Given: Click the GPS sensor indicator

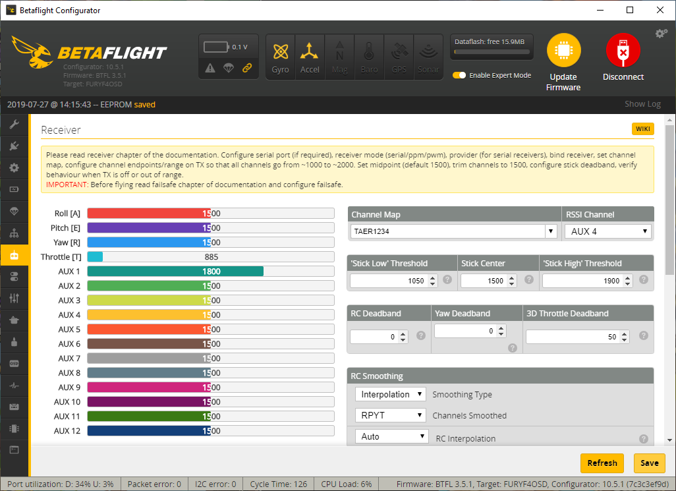Looking at the screenshot, I should point(399,57).
